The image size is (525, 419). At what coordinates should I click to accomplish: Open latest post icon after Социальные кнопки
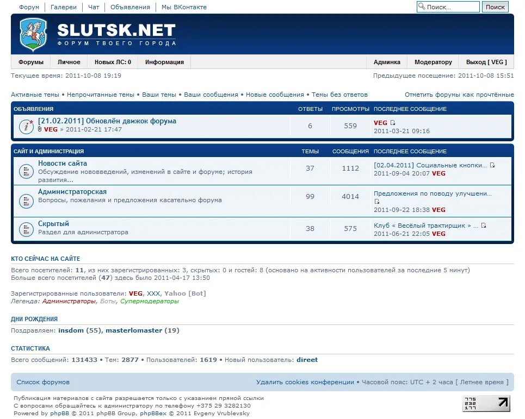pyautogui.click(x=492, y=165)
